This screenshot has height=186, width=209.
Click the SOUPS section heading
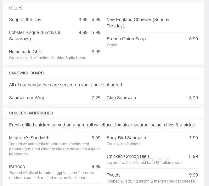[16, 8]
